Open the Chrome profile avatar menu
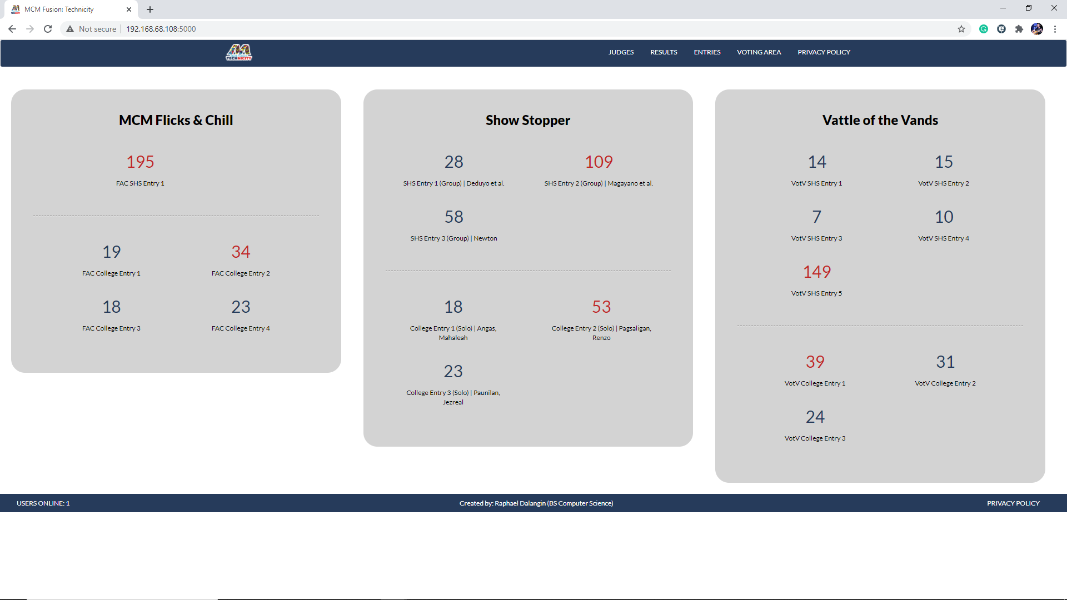Image resolution: width=1067 pixels, height=600 pixels. click(1037, 29)
